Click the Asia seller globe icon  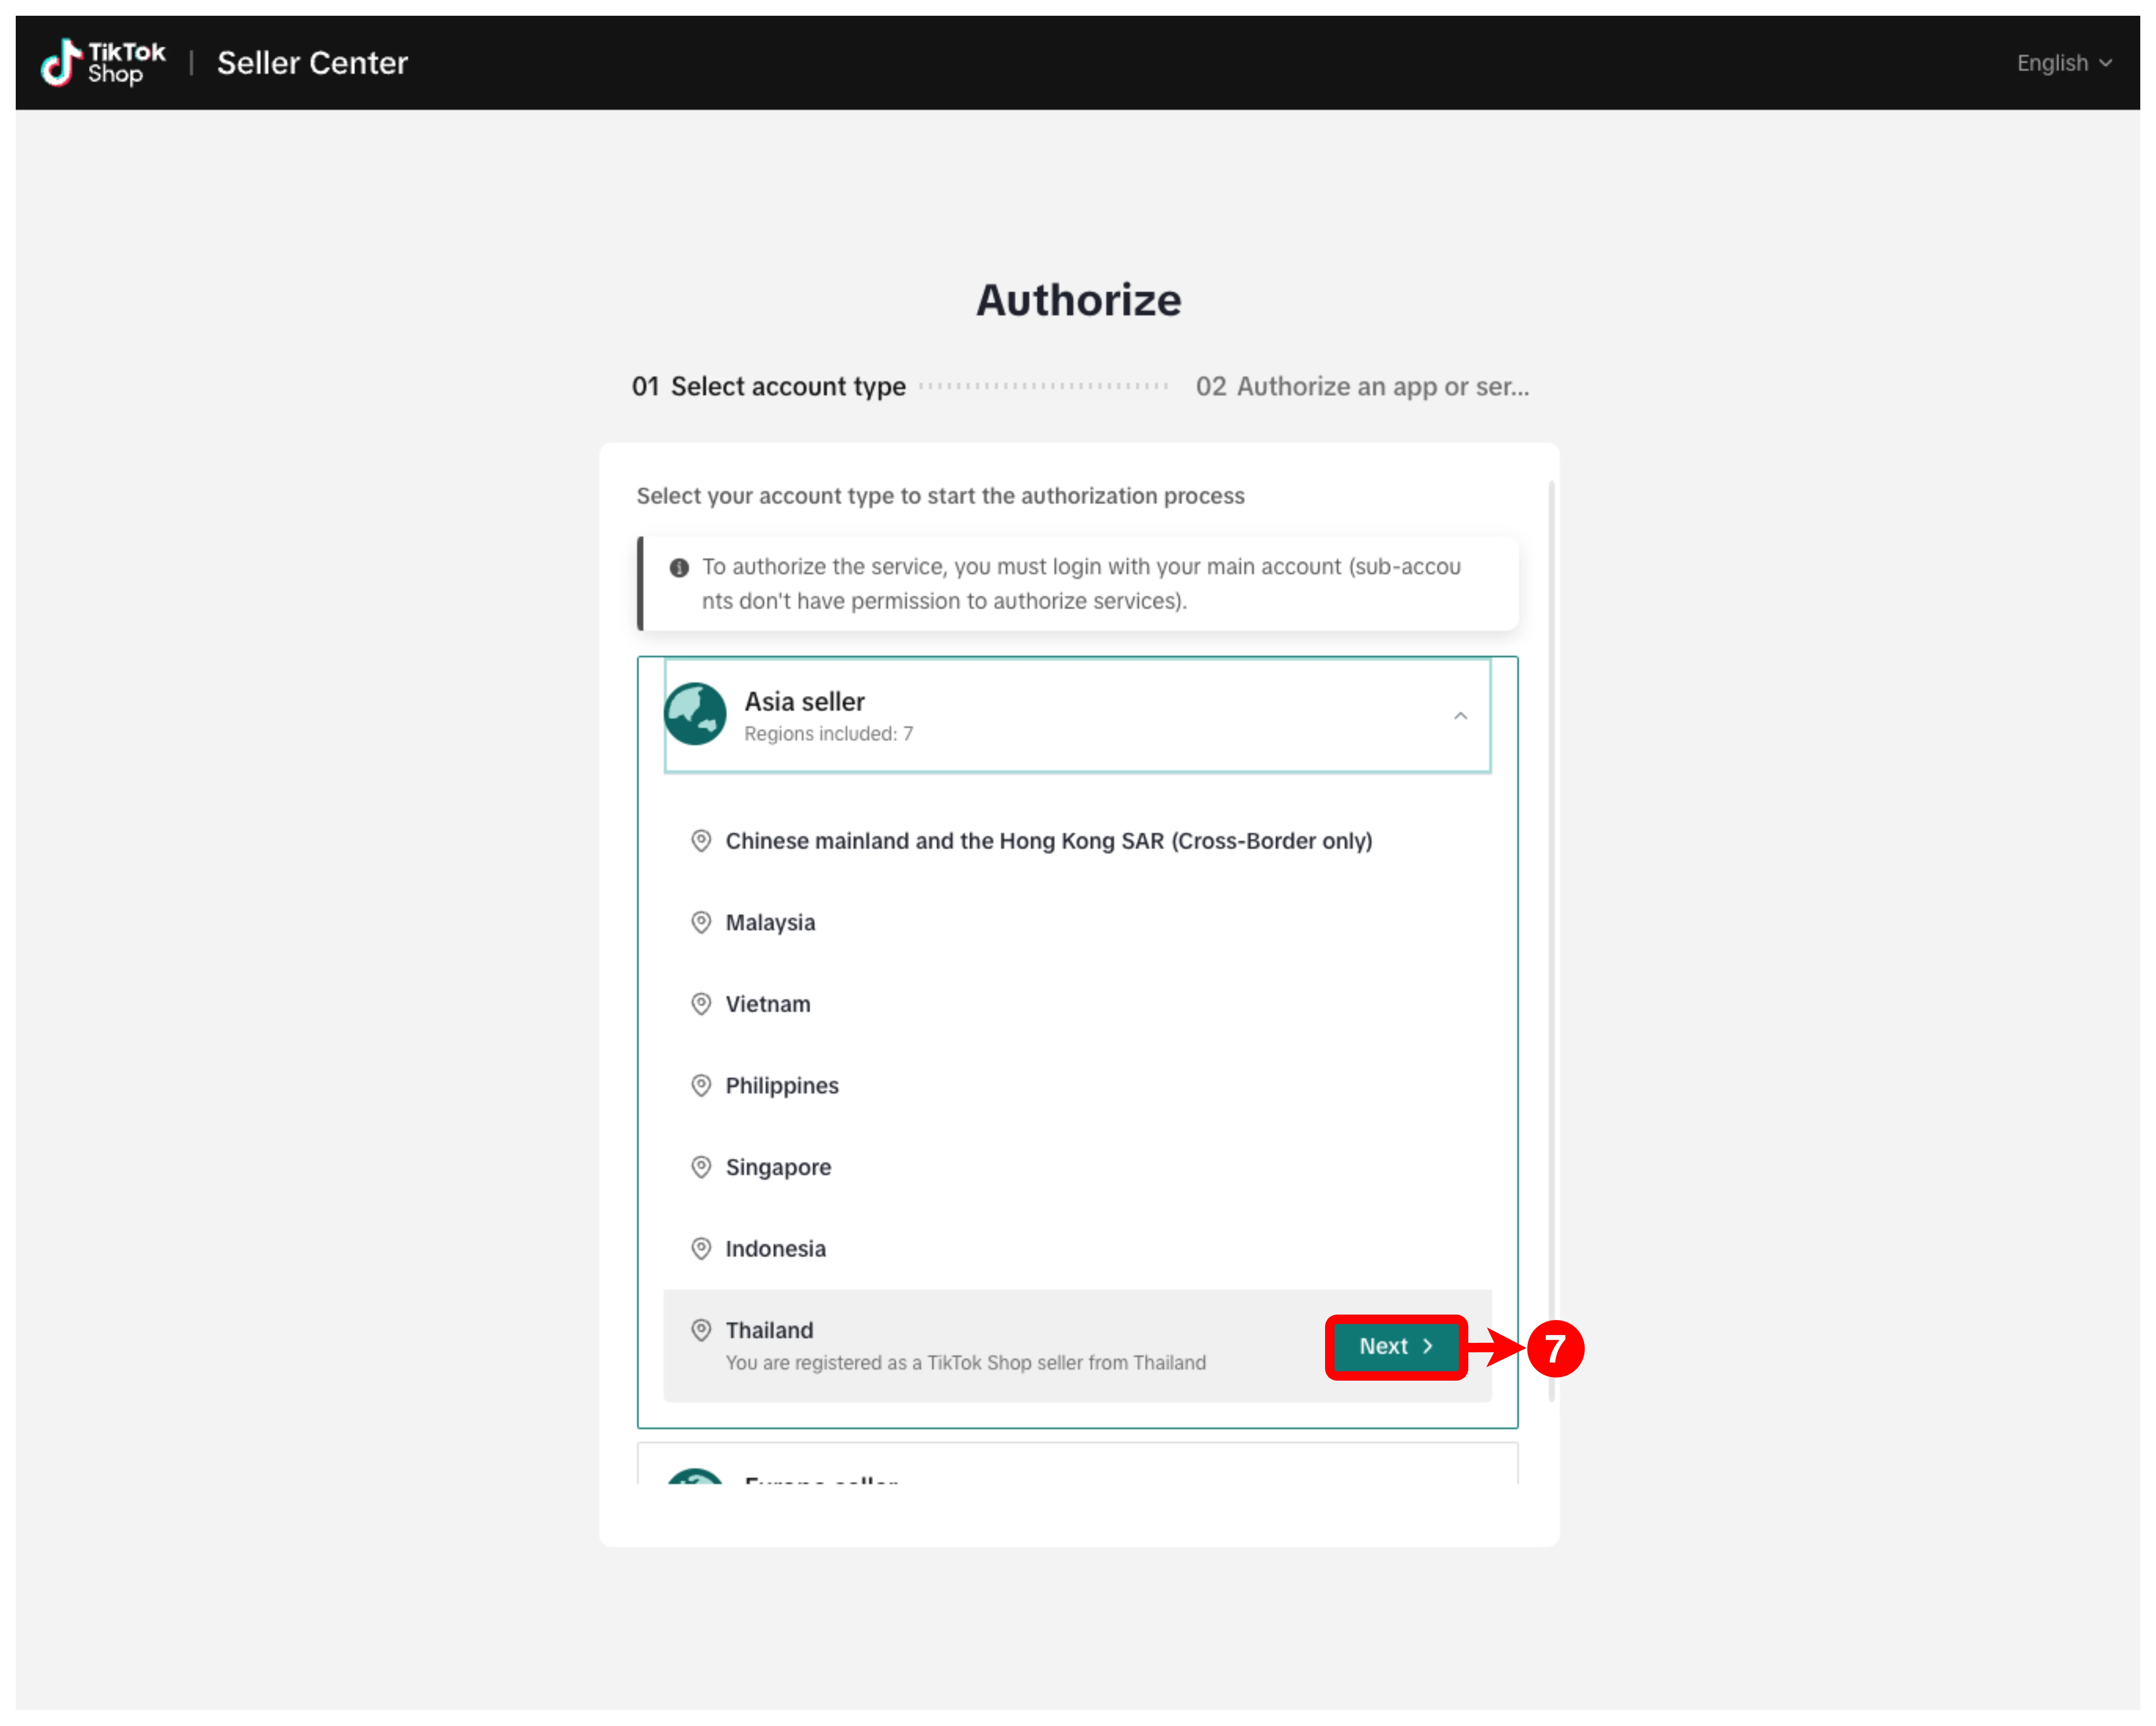coord(695,714)
